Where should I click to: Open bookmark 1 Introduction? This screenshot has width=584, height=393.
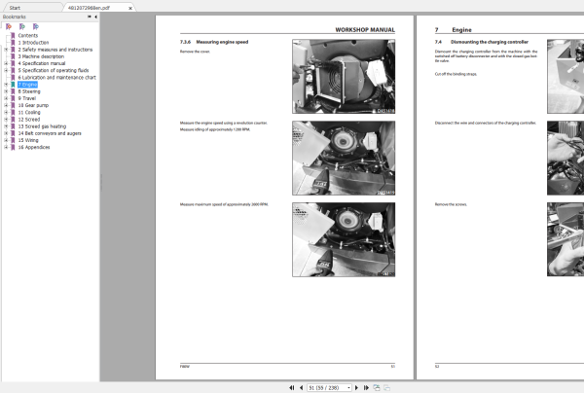[x=33, y=43]
